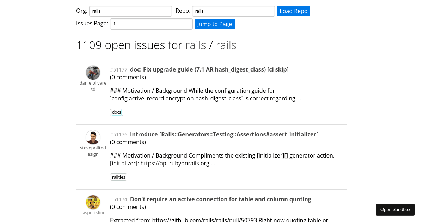Click the Open Sandbox button
This screenshot has height=222, width=423.
395,209
